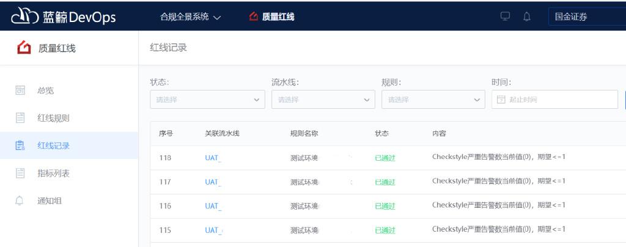Click the 已通过 status in row 117

click(x=385, y=182)
